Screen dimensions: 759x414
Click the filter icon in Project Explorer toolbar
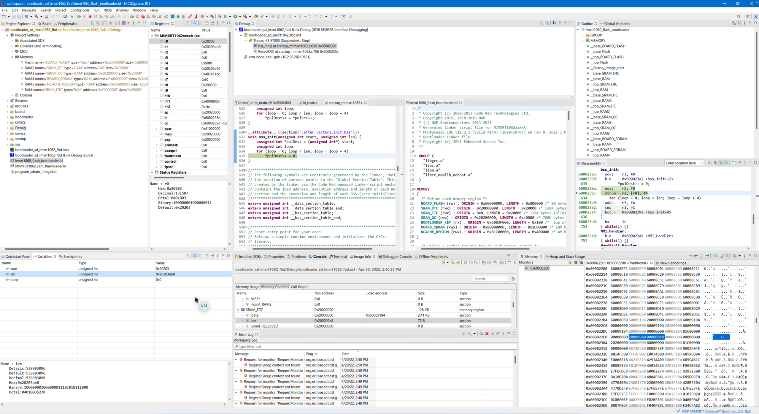[x=103, y=23]
